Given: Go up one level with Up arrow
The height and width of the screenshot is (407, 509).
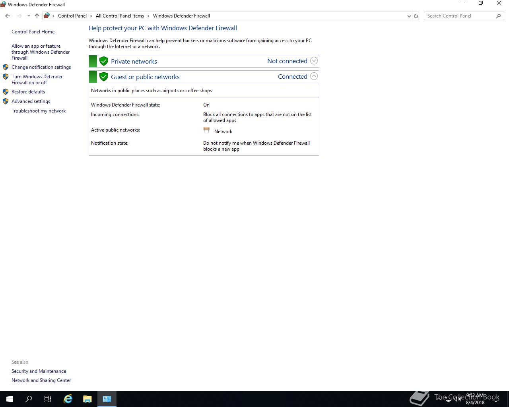Looking at the screenshot, I should pos(37,16).
